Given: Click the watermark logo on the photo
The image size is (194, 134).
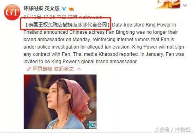Looking at the screenshot, I should [x=93, y=125].
